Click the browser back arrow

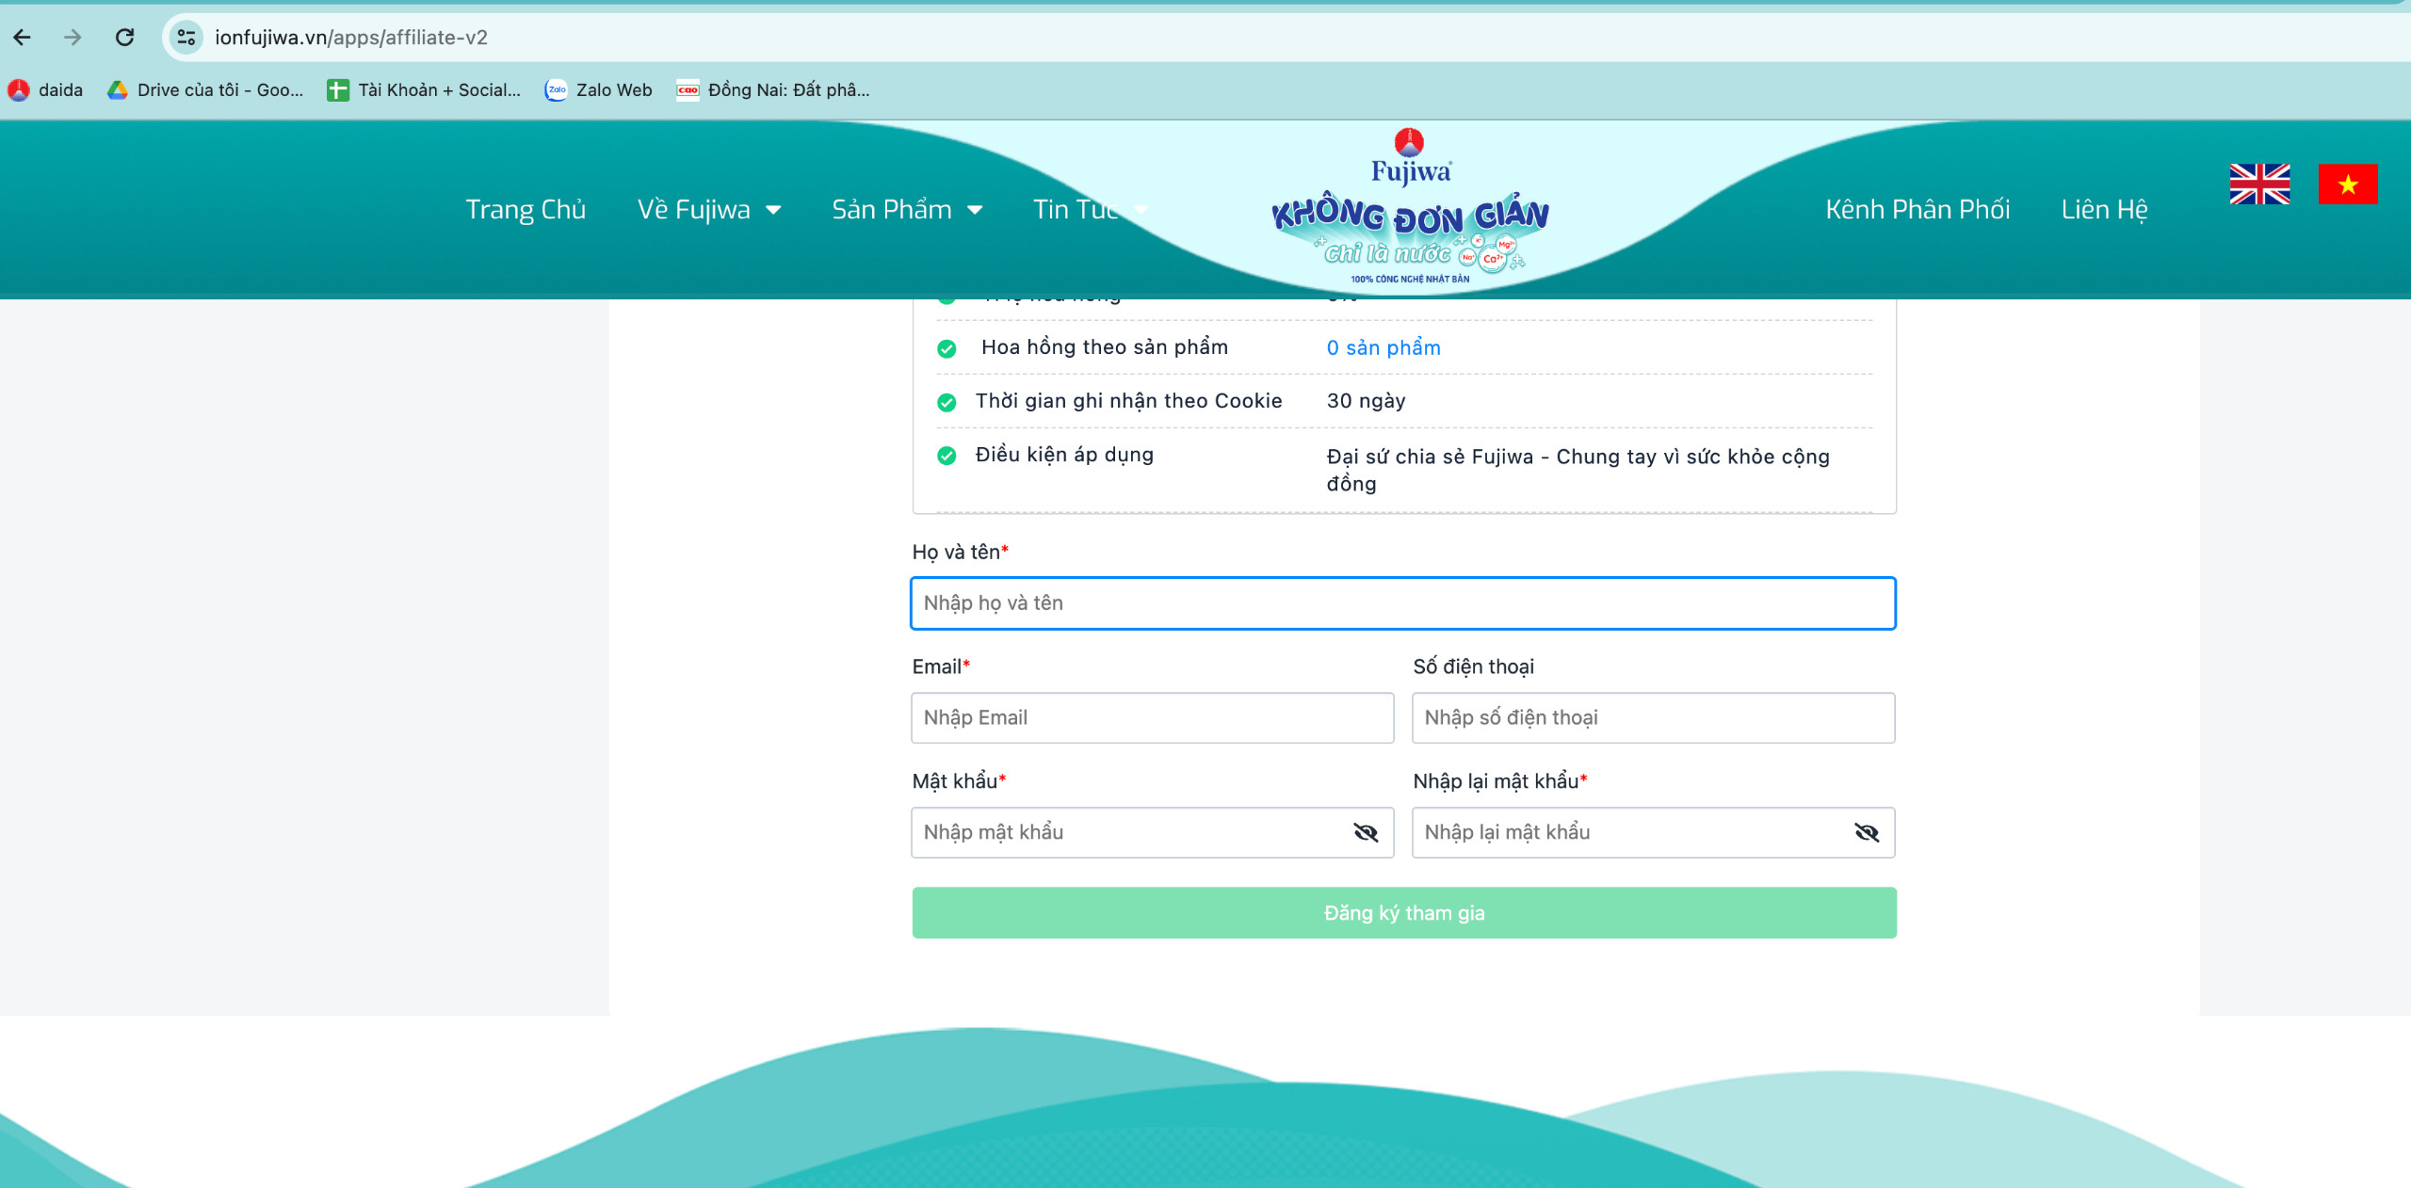point(23,38)
